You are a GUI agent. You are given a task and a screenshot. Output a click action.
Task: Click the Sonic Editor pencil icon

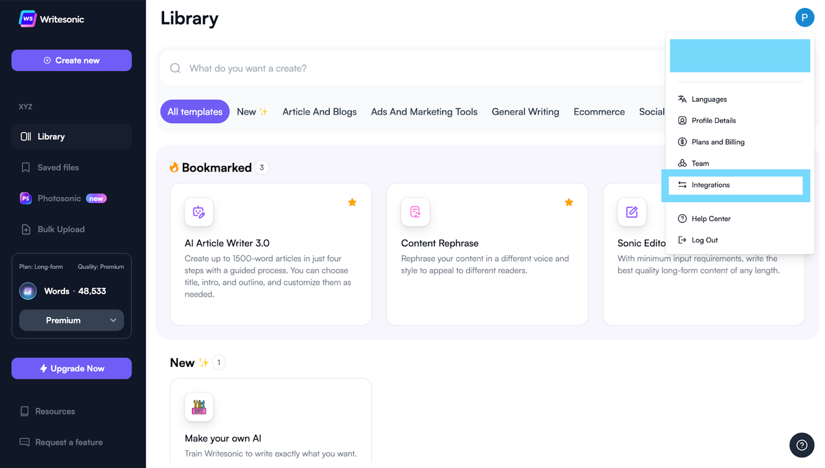coord(632,212)
